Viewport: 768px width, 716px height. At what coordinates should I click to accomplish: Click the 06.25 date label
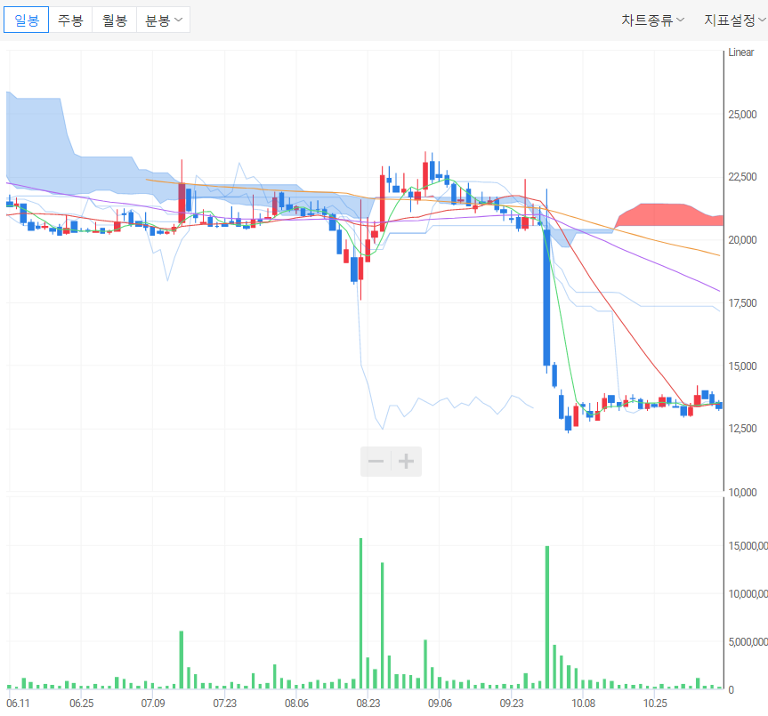(81, 704)
